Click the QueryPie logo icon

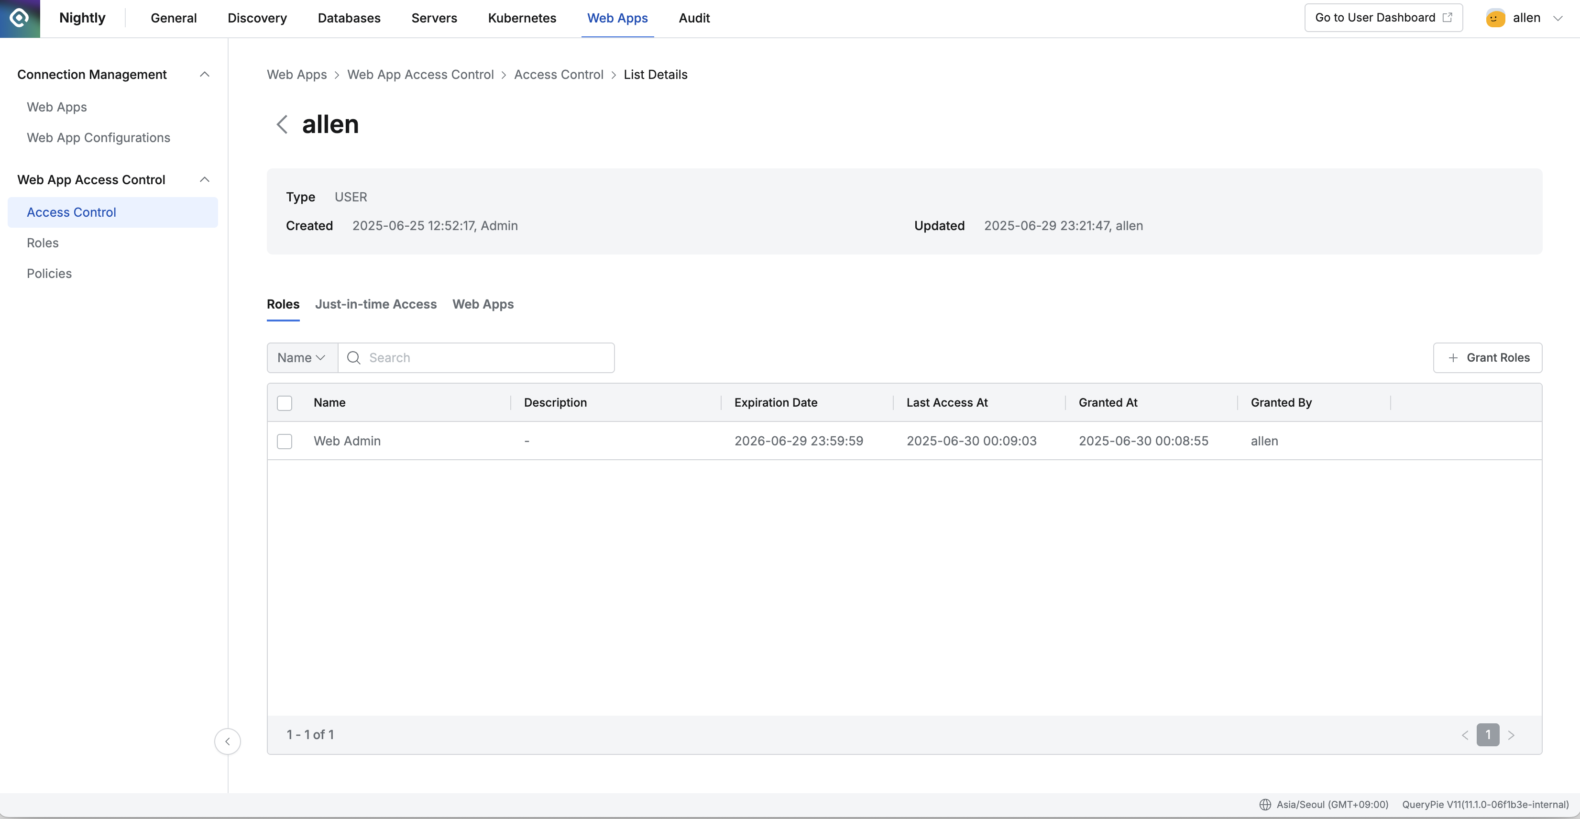20,18
